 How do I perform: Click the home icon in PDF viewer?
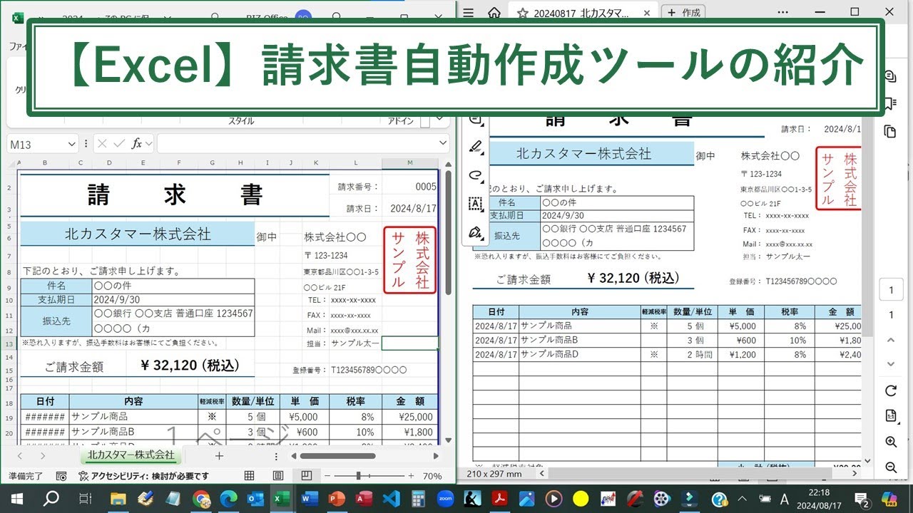(494, 12)
